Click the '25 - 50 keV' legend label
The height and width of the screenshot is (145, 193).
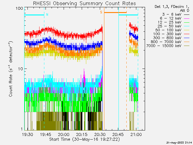[169, 26]
